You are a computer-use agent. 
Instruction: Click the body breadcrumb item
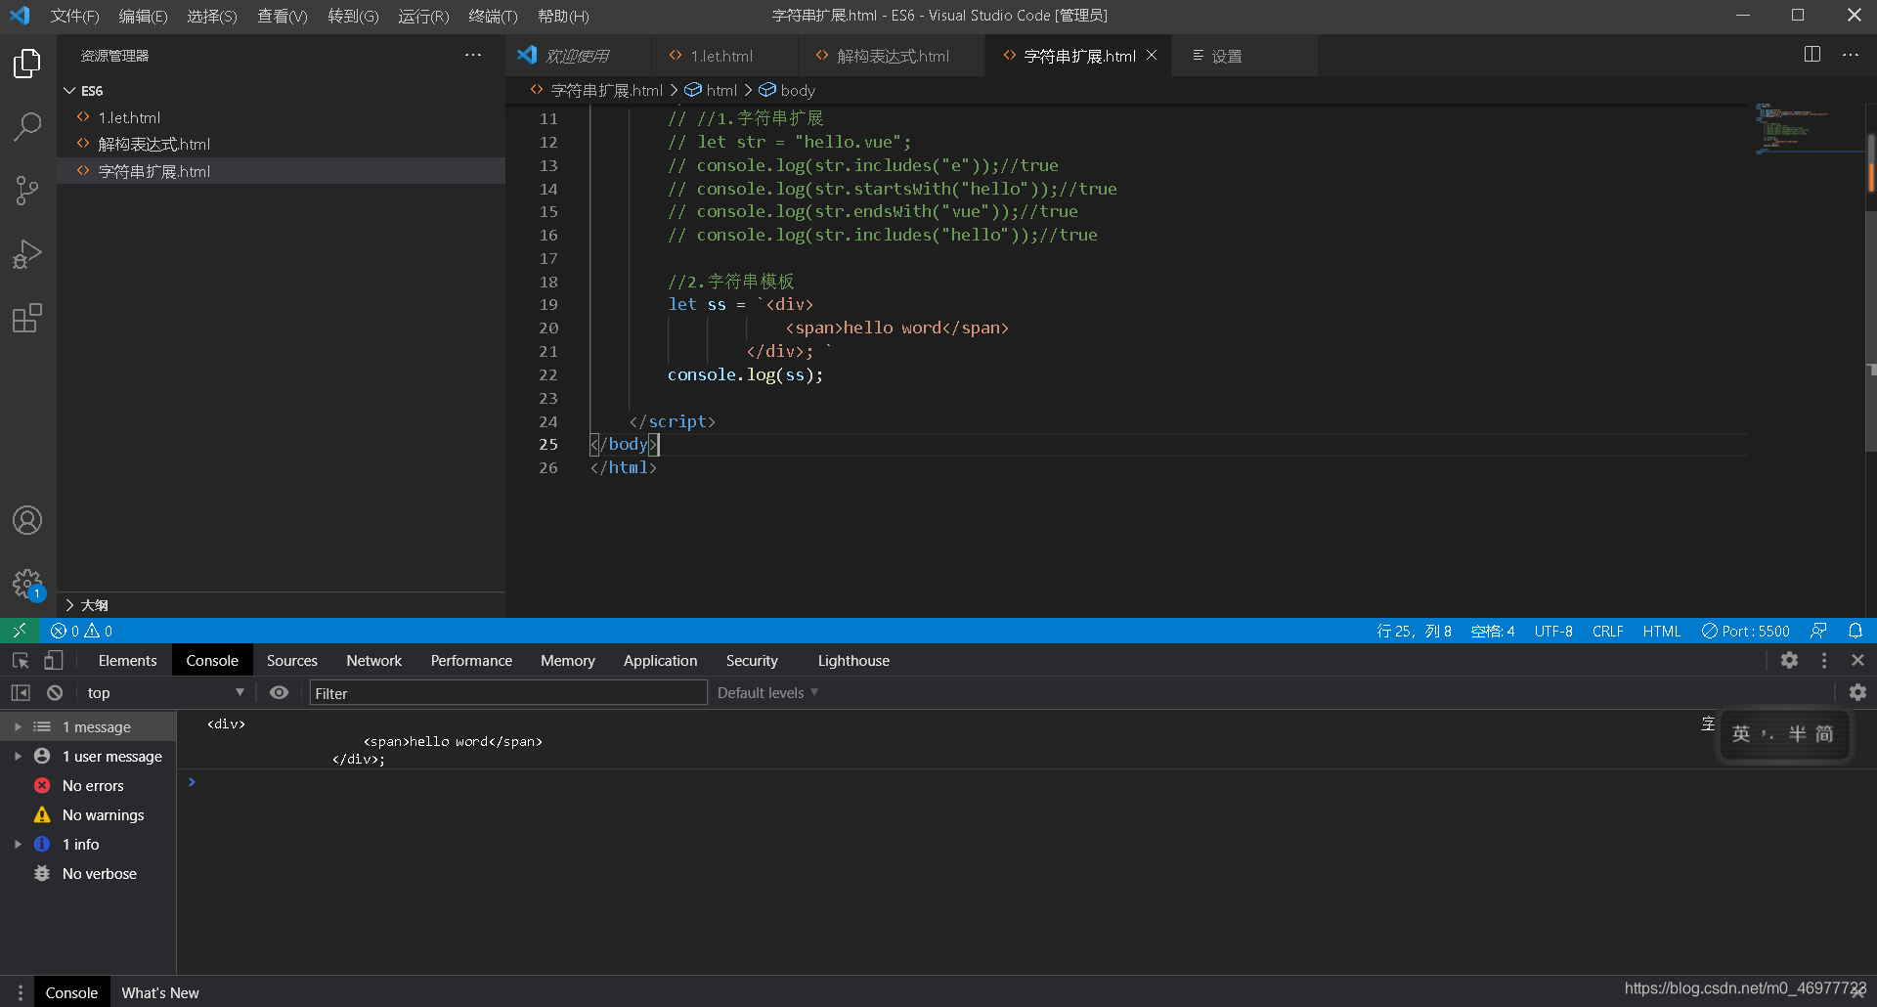click(788, 90)
